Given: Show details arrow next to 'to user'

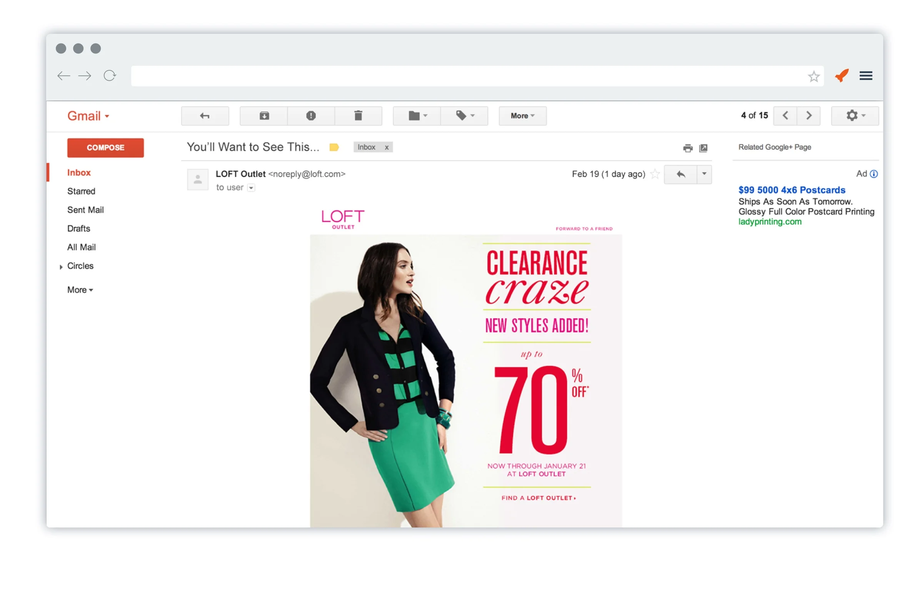Looking at the screenshot, I should coord(251,188).
